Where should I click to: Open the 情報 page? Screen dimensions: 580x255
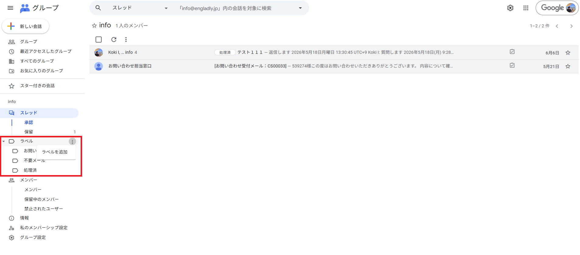click(x=24, y=218)
